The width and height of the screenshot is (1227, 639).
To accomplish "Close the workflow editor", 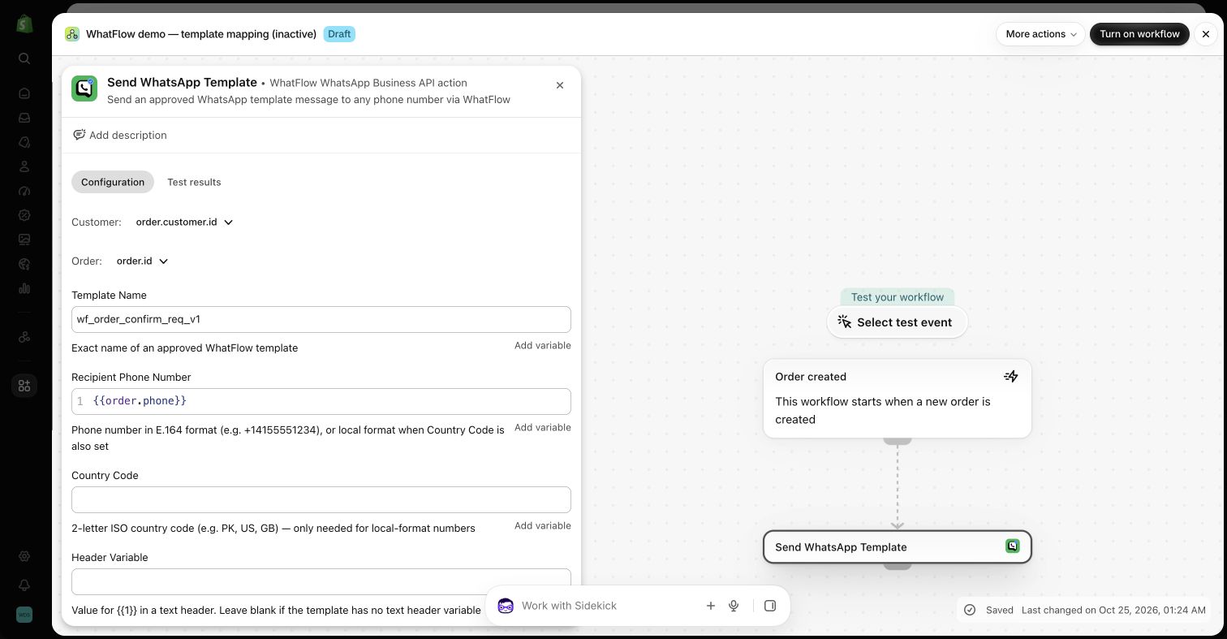I will [x=1206, y=34].
